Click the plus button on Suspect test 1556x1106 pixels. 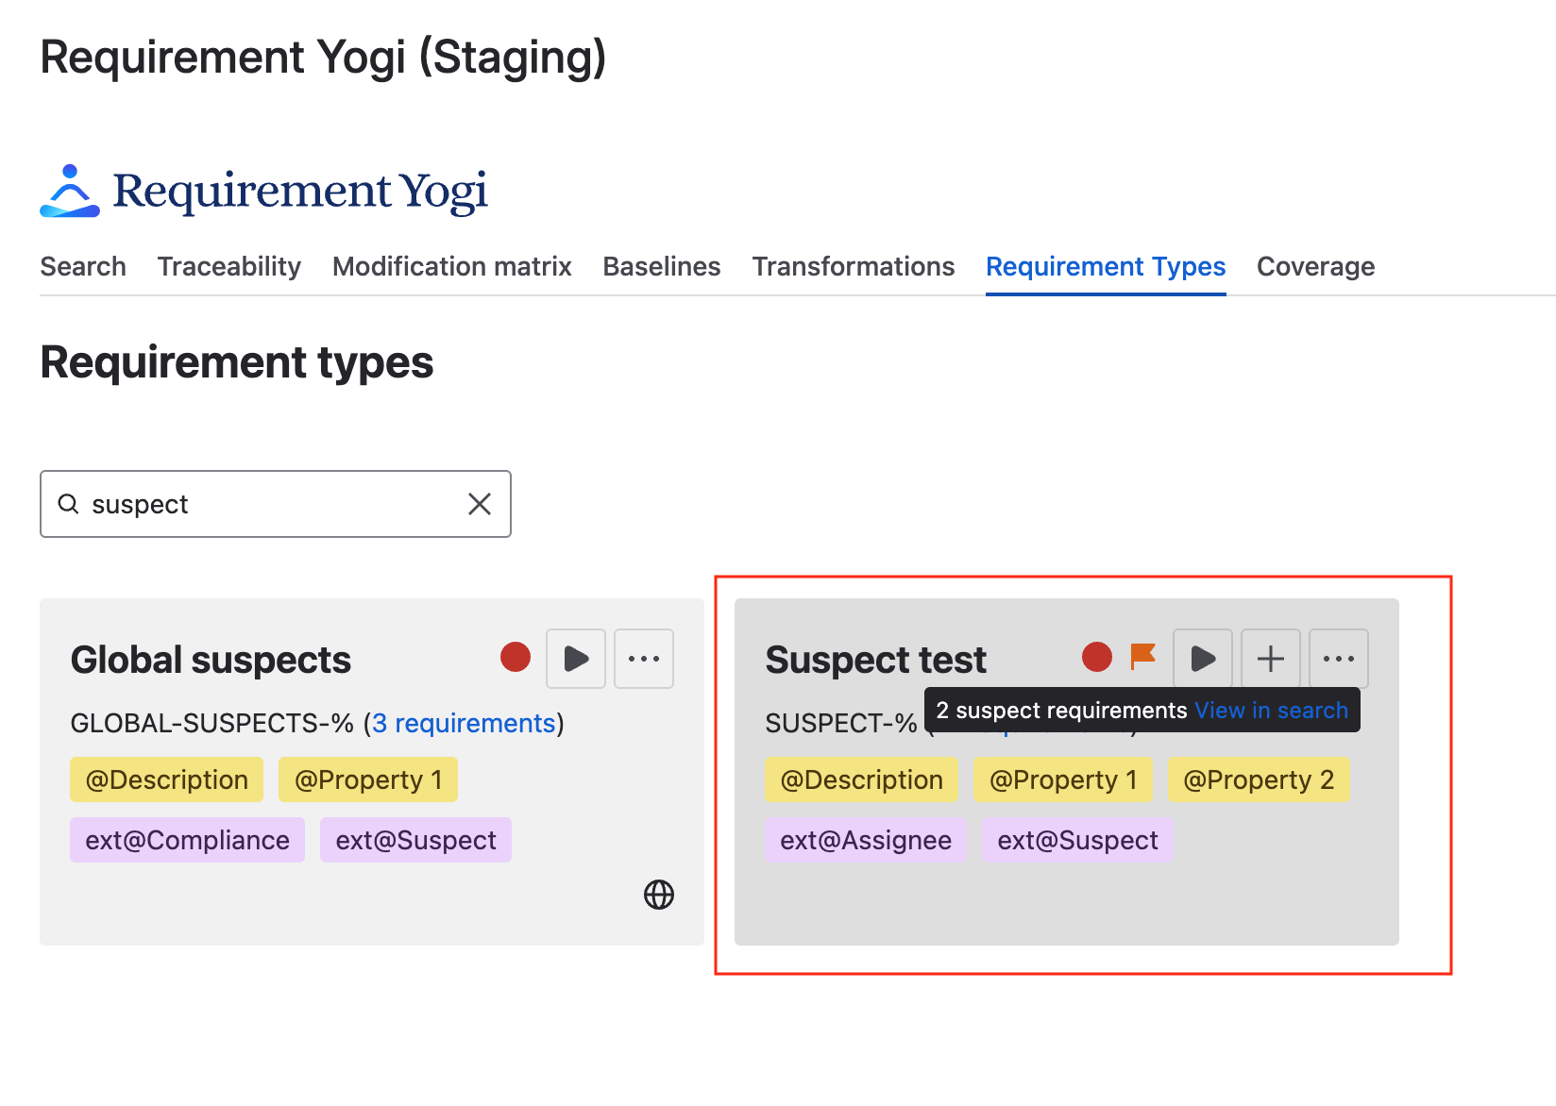tap(1271, 659)
